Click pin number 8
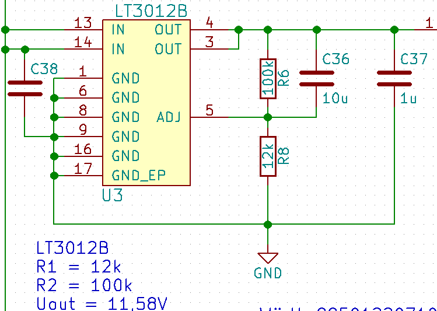 click(83, 111)
